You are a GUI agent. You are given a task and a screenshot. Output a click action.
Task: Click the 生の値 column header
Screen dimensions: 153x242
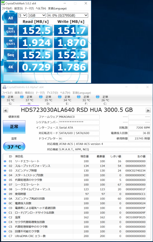(x=141, y=156)
